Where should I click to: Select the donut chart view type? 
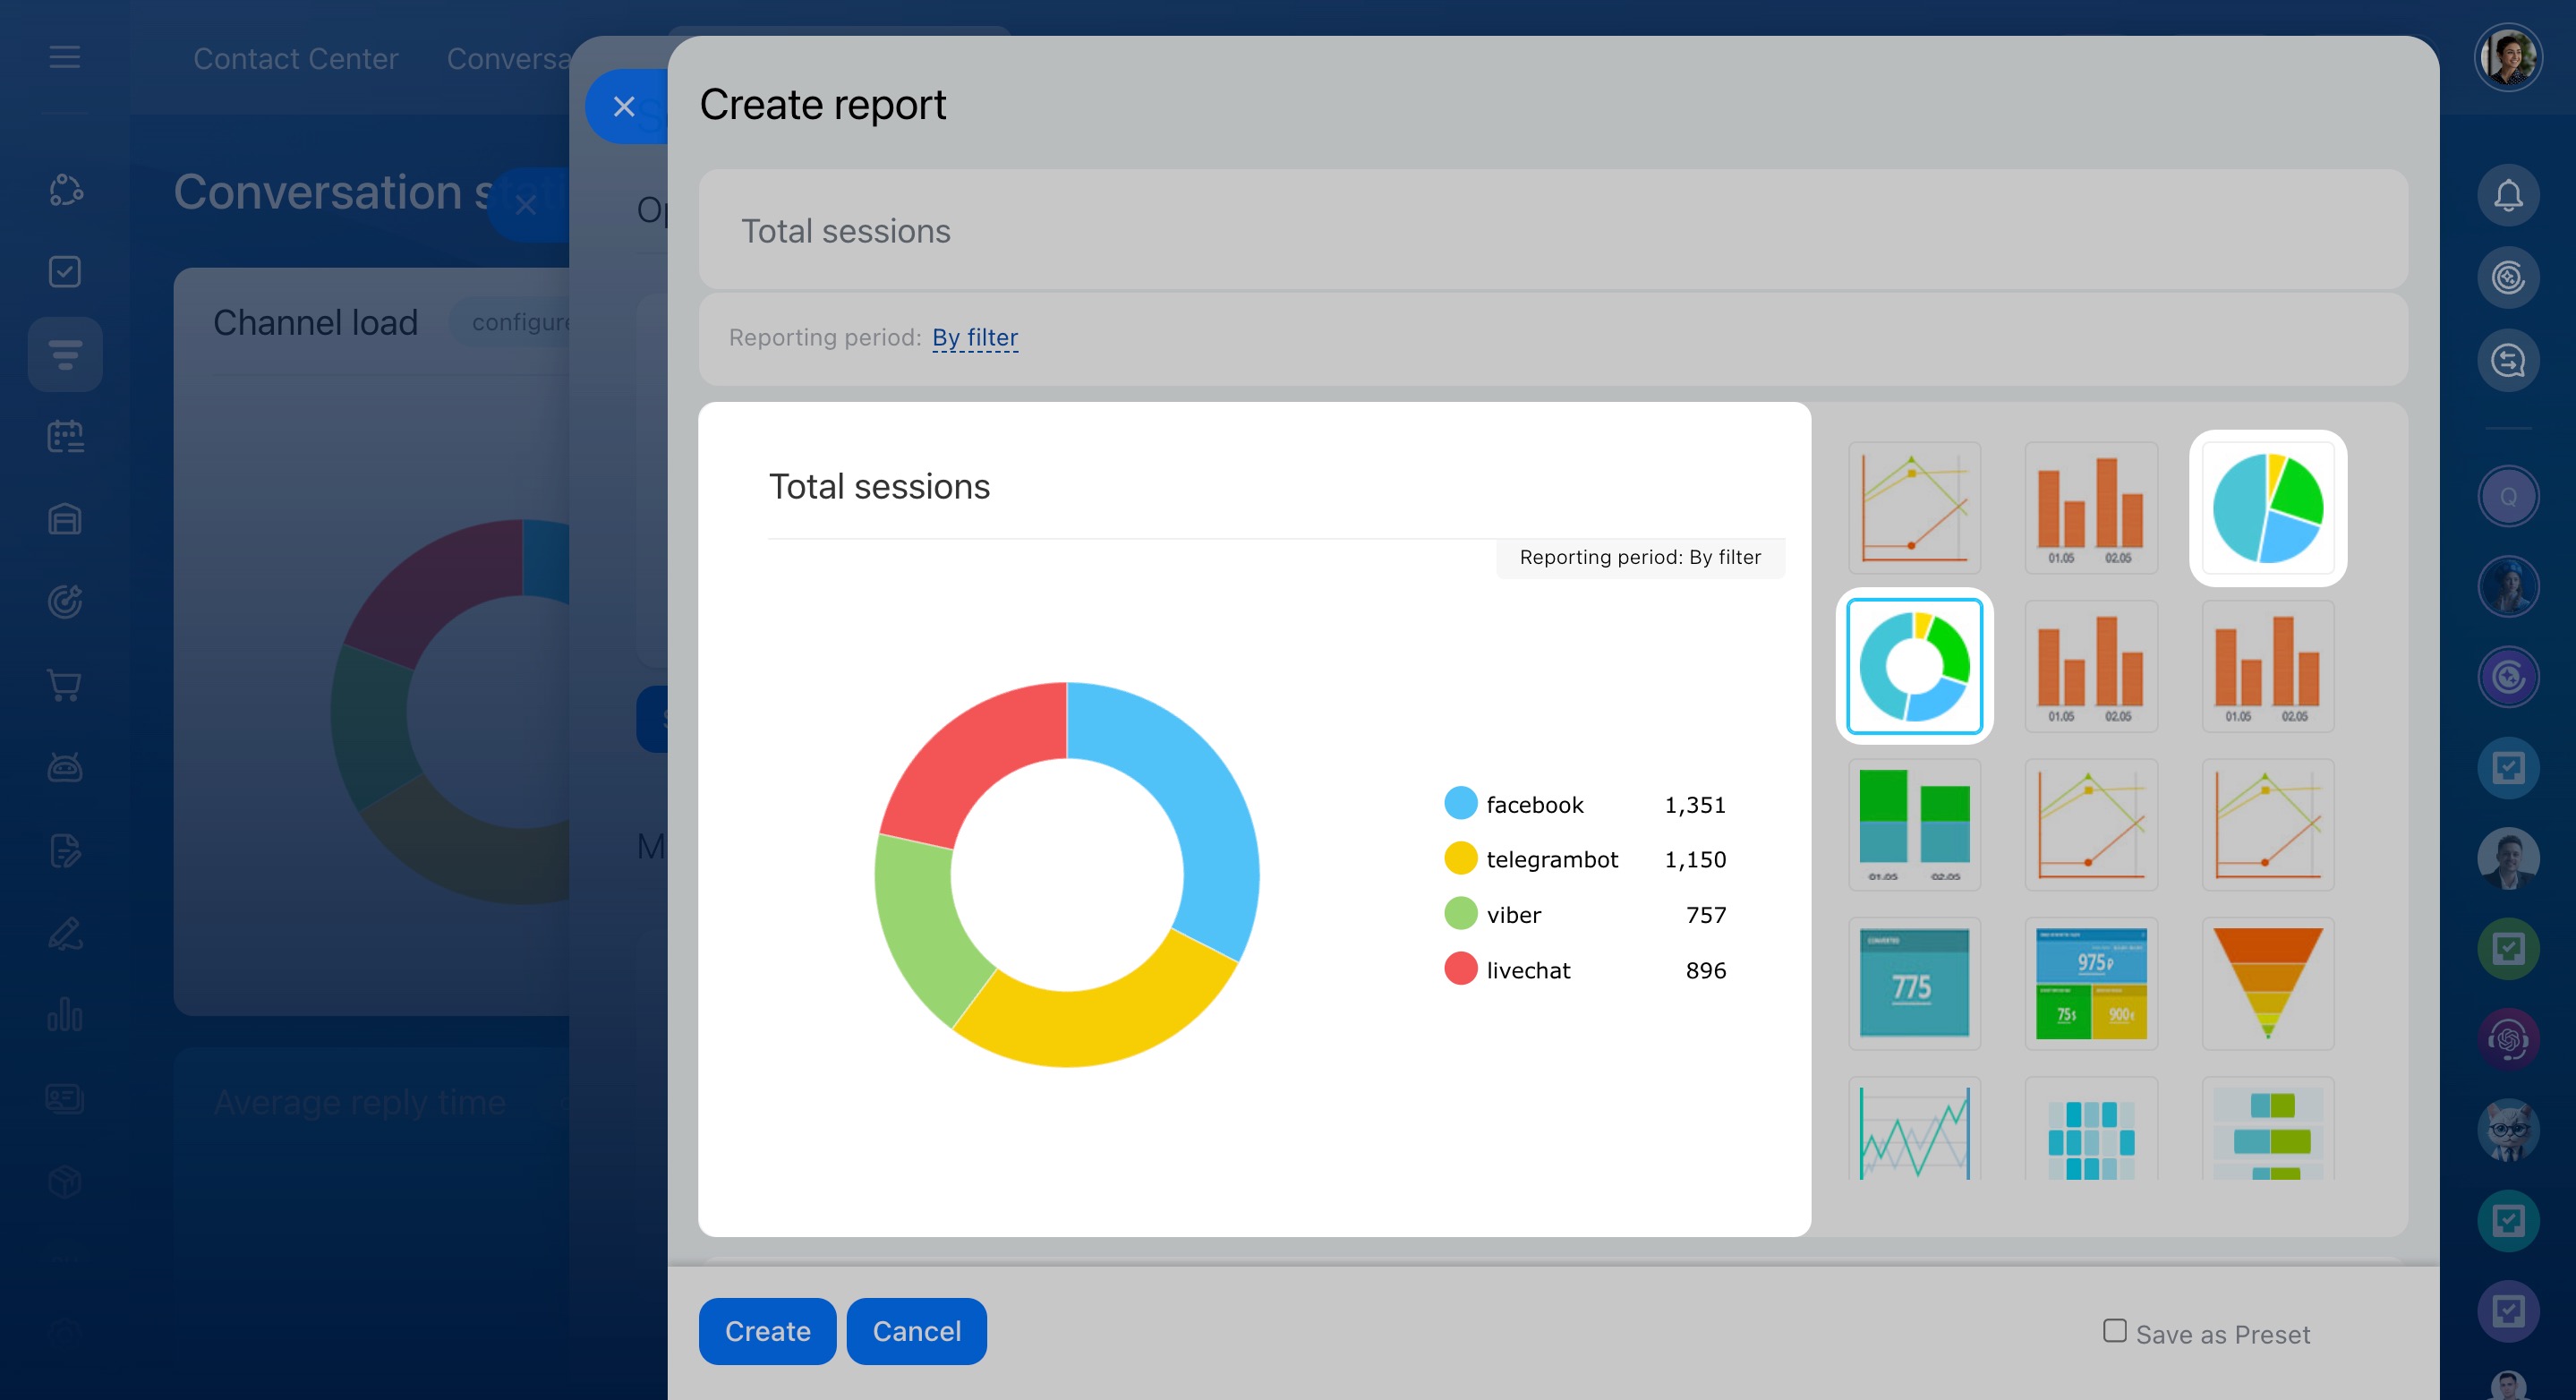point(1914,666)
